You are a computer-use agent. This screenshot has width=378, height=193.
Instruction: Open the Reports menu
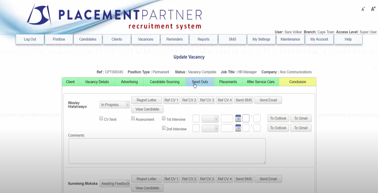(x=203, y=39)
